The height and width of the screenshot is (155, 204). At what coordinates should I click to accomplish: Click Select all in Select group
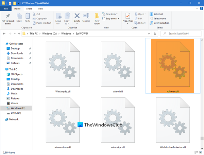[x=158, y=14]
